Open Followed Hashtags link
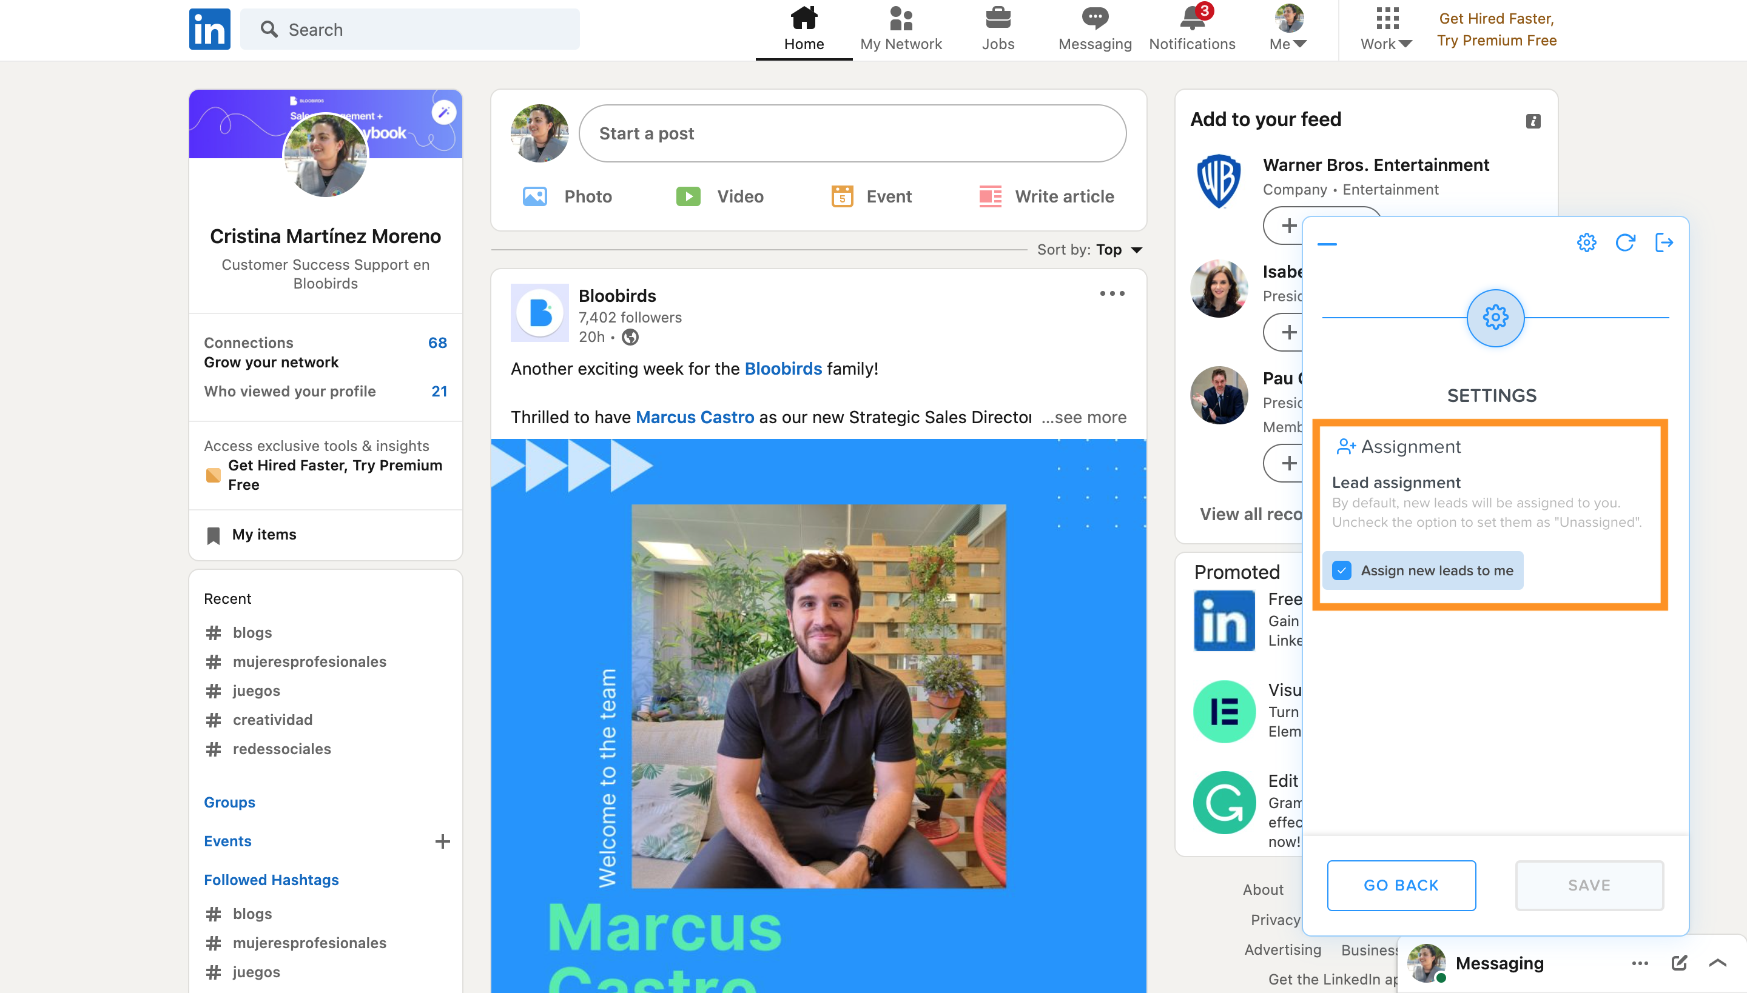 pyautogui.click(x=271, y=880)
